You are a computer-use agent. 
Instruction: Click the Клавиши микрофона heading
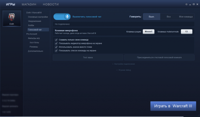coord(66,31)
